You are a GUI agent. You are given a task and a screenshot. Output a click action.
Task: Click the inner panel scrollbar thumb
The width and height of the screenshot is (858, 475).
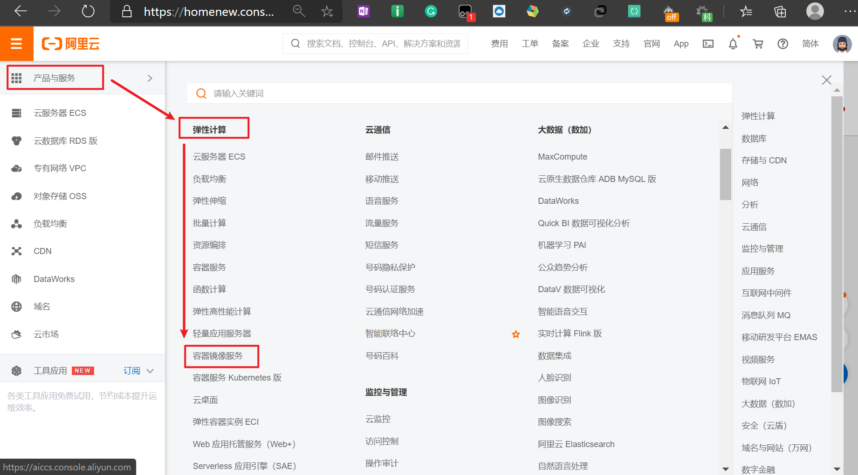point(726,174)
